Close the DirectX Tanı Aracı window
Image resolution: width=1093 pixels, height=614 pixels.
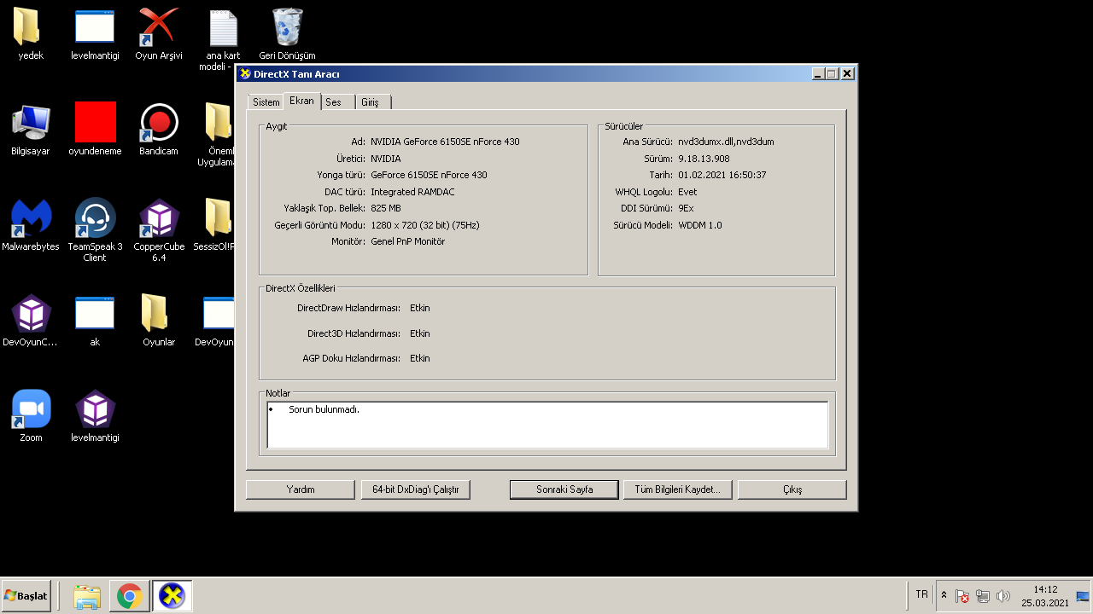point(847,74)
